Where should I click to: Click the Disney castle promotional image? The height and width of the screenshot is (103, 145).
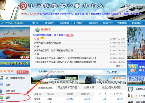[136, 43]
